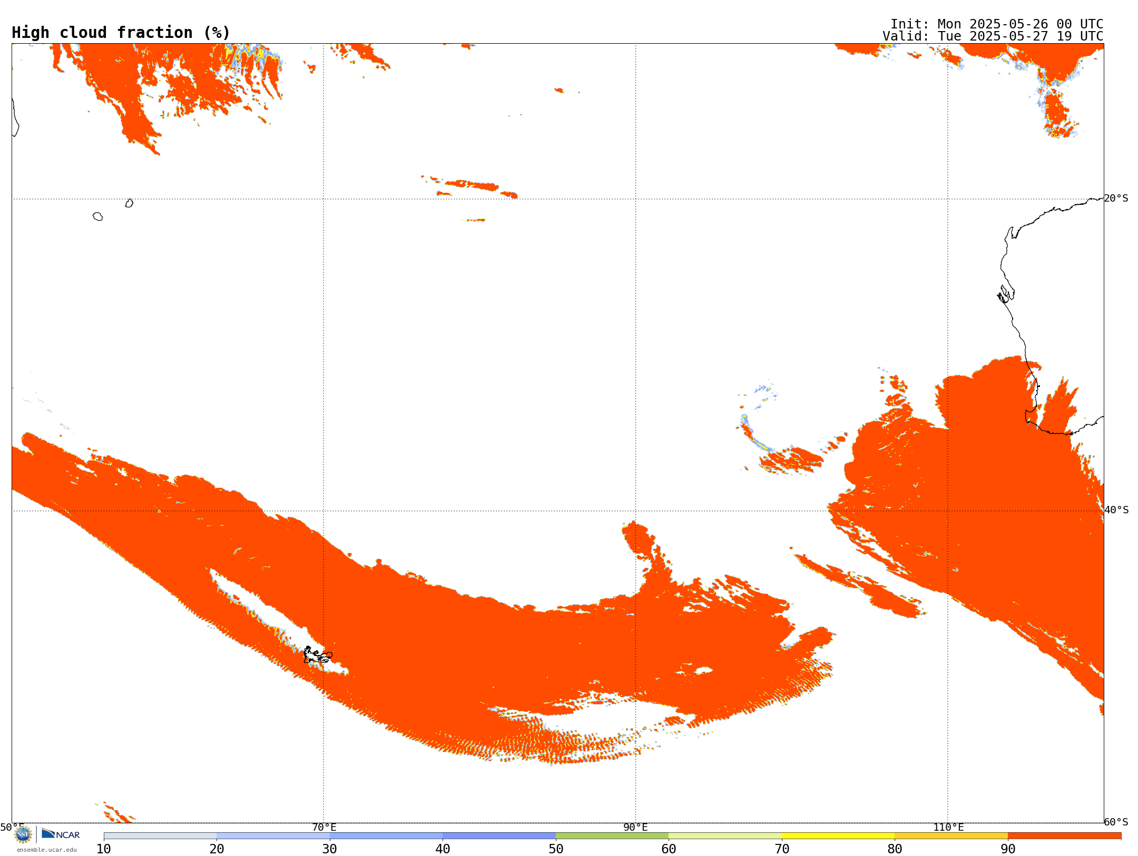Viewport: 1138px width, 856px height.
Task: Click the Kerguelen Islands outline near 70°E
Action: click(318, 655)
